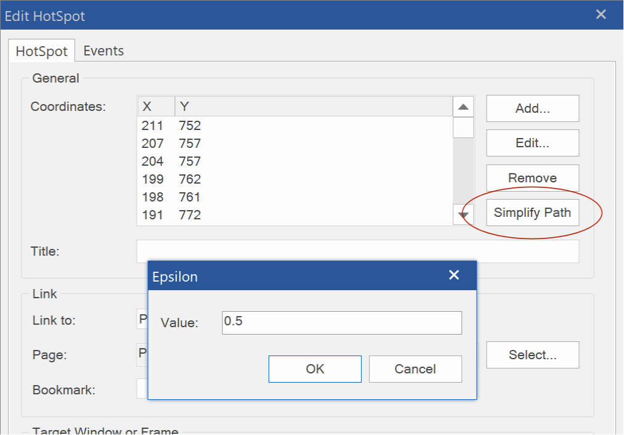This screenshot has width=624, height=435.
Task: Remove the selected coordinate
Action: [532, 178]
